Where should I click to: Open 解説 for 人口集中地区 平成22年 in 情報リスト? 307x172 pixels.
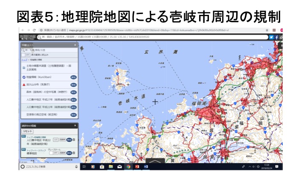pos(73,107)
